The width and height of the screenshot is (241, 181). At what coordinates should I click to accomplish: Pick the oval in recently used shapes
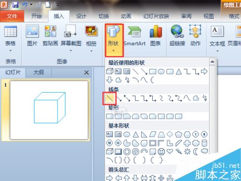point(161,71)
